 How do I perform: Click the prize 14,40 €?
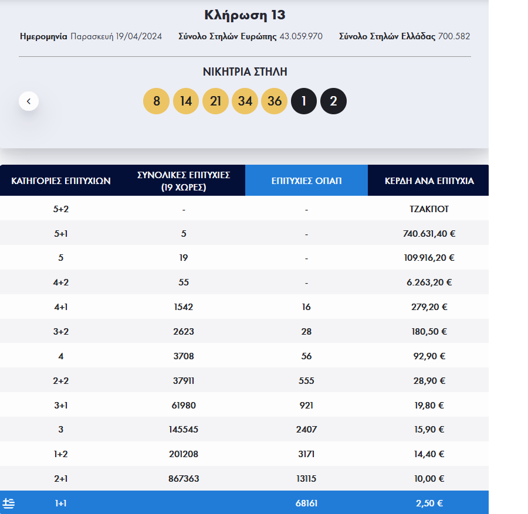tap(429, 454)
